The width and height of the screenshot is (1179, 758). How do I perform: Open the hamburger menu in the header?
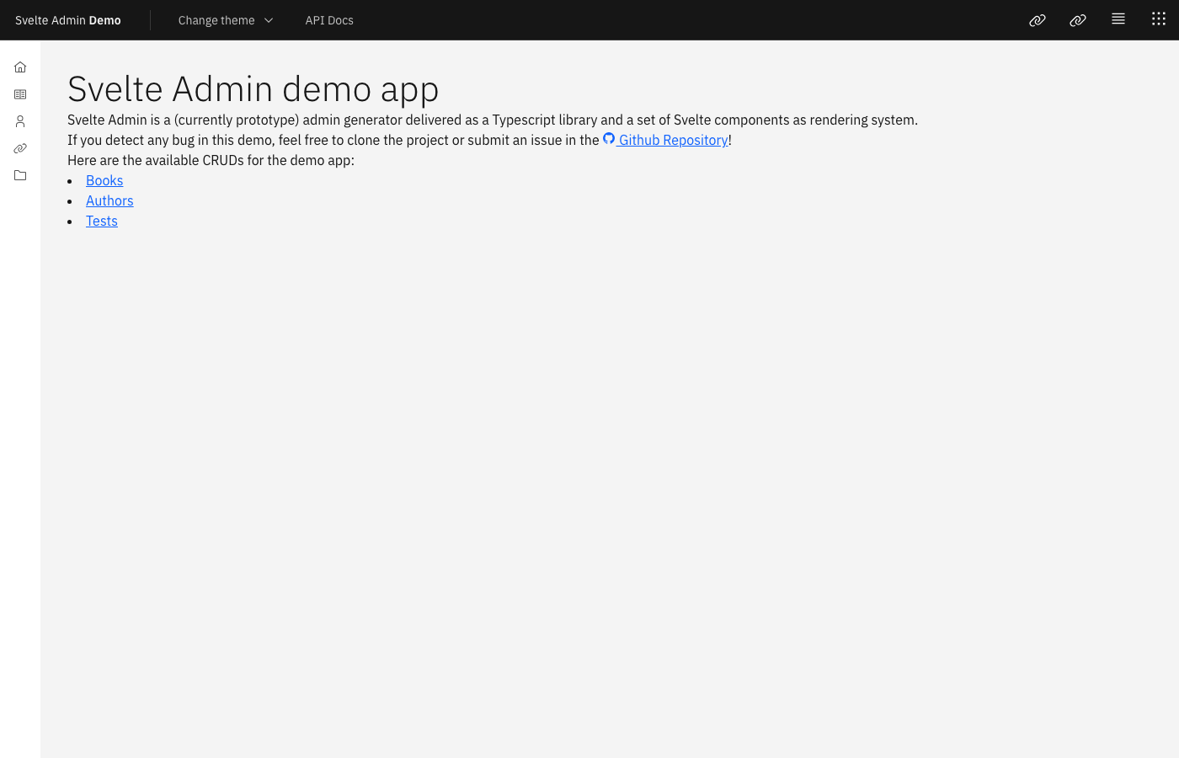point(1118,18)
